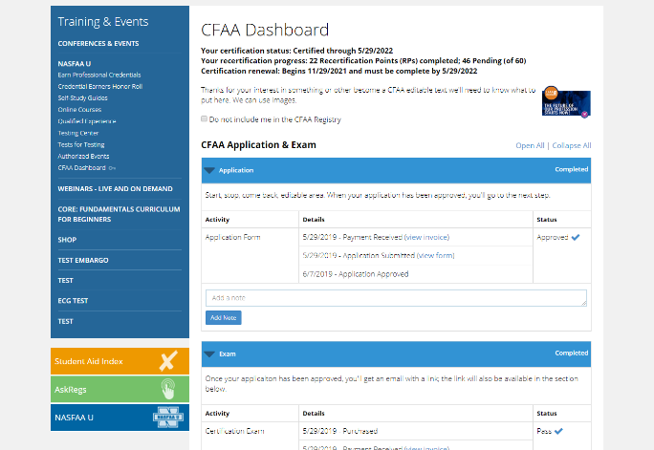Open the Shop menu item

pyautogui.click(x=67, y=240)
